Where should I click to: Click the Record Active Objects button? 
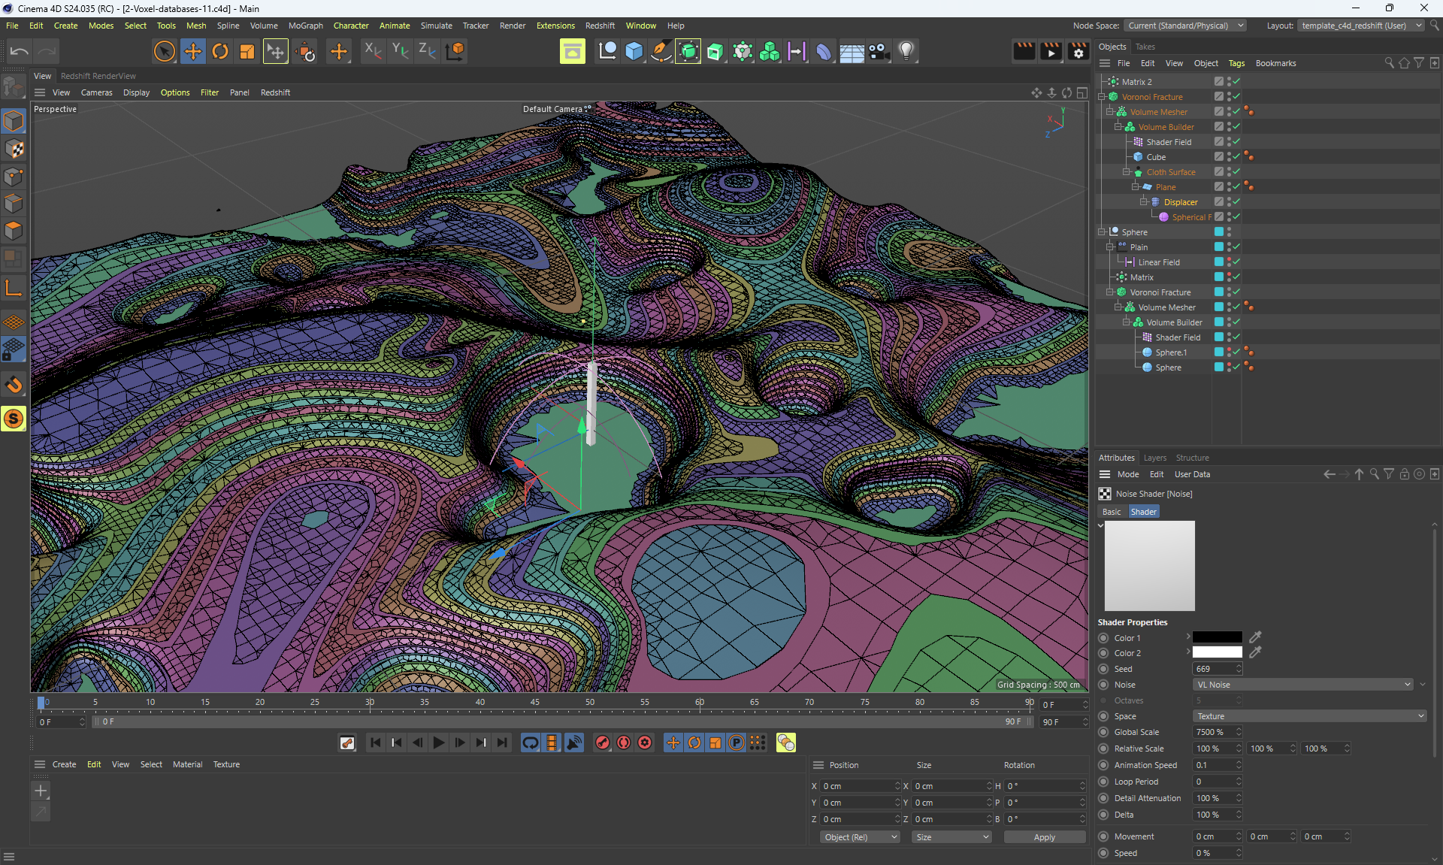pyautogui.click(x=603, y=743)
